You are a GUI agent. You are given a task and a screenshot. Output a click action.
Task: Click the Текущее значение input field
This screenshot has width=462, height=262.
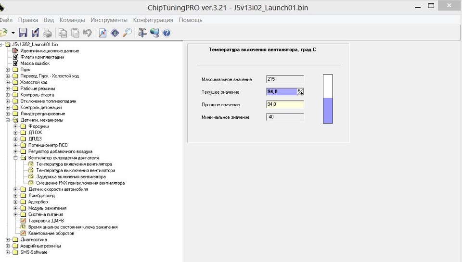pos(282,92)
